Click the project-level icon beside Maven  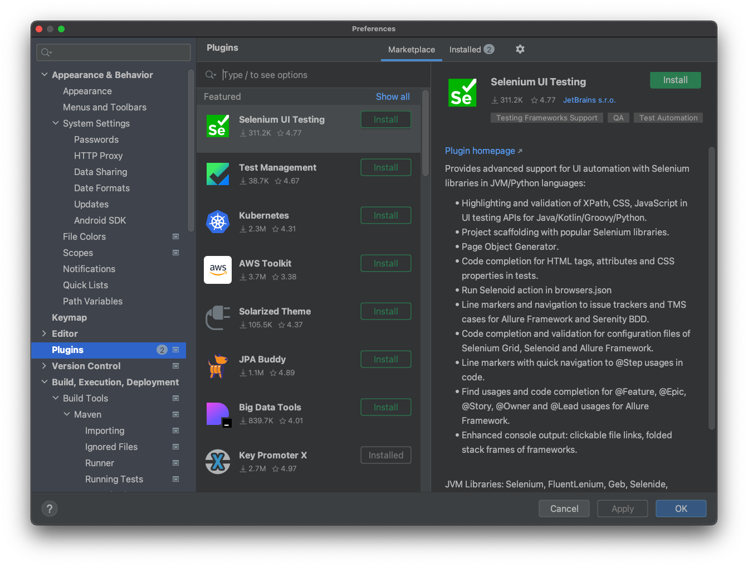click(x=176, y=414)
